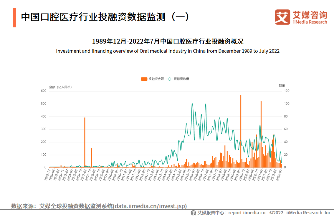Click the iiMedia Research text under logo
Image resolution: width=334 pixels, height=217 pixels.
(310, 22)
